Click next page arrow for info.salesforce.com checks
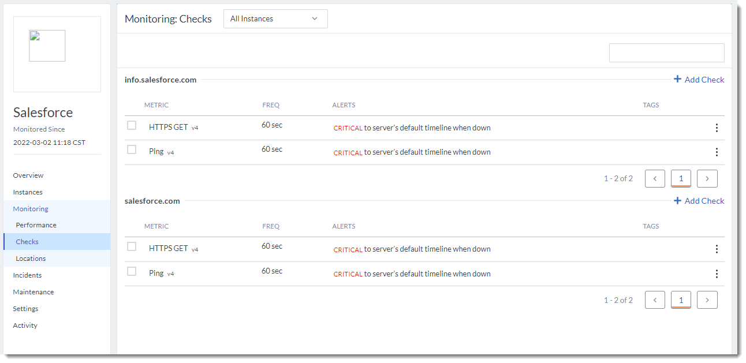Screen dimensions: 746x363 pyautogui.click(x=707, y=179)
